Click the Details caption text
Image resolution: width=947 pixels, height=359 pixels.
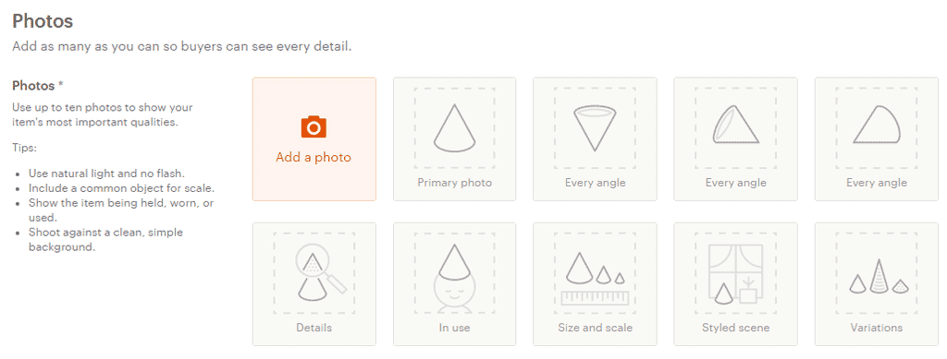(x=314, y=328)
